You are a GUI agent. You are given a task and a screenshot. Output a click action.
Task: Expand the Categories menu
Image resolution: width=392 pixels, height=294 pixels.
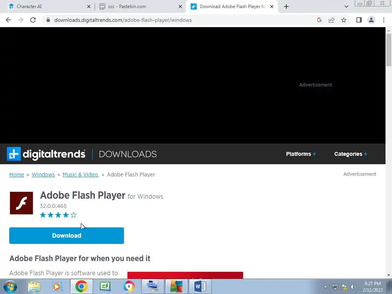pyautogui.click(x=351, y=154)
